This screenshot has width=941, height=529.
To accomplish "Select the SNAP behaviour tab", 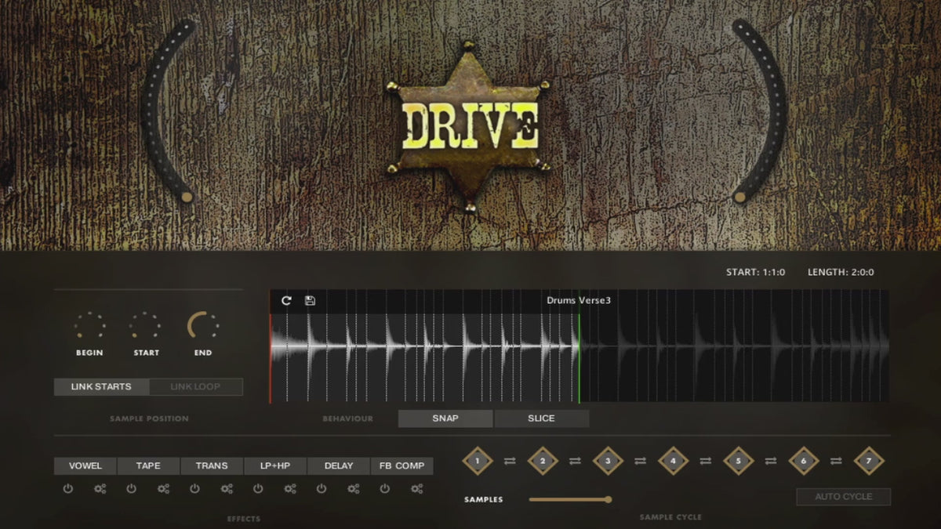I will tap(445, 418).
